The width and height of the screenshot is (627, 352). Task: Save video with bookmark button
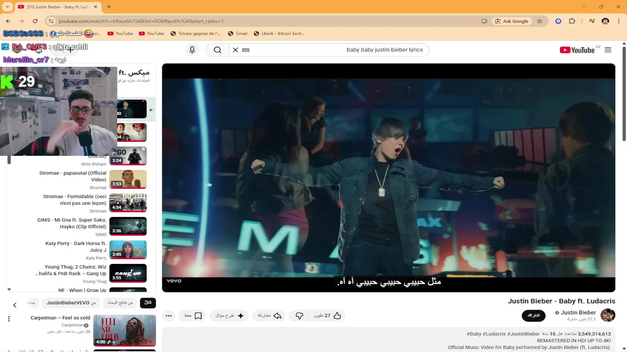pyautogui.click(x=193, y=316)
